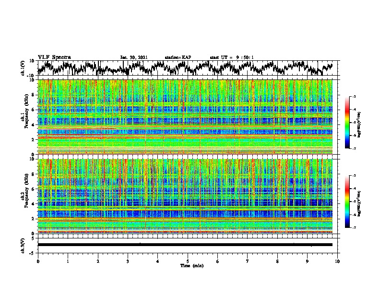Click the ch.1 color scale unit label
This screenshot has height=293, width=380.
tap(359, 125)
